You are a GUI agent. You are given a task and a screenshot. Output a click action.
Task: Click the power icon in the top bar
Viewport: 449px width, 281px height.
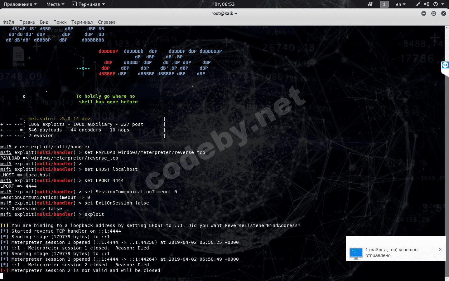435,4
